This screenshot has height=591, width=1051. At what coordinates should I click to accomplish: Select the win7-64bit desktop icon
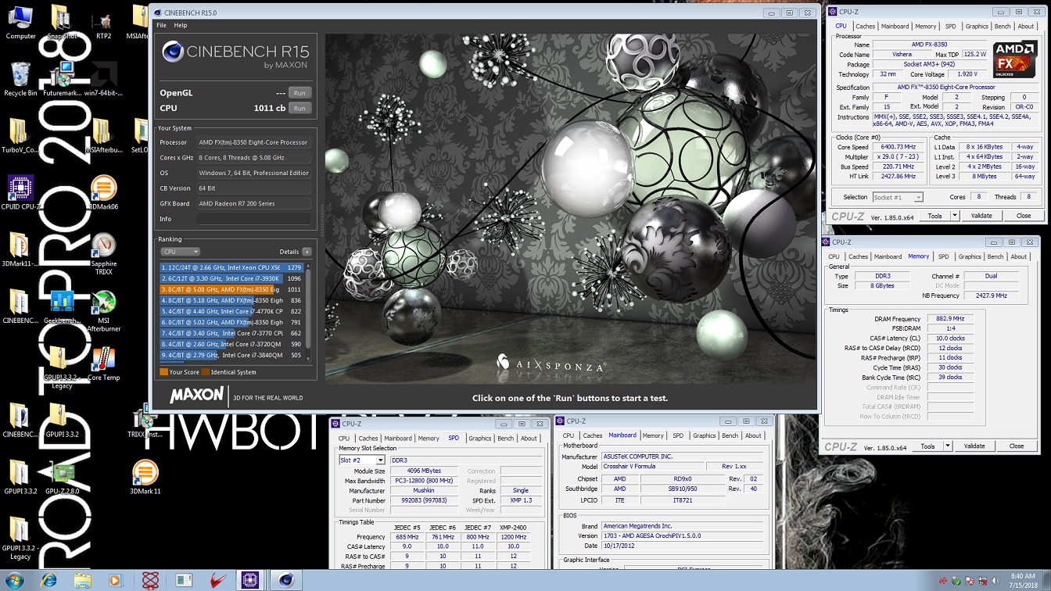pos(103,78)
